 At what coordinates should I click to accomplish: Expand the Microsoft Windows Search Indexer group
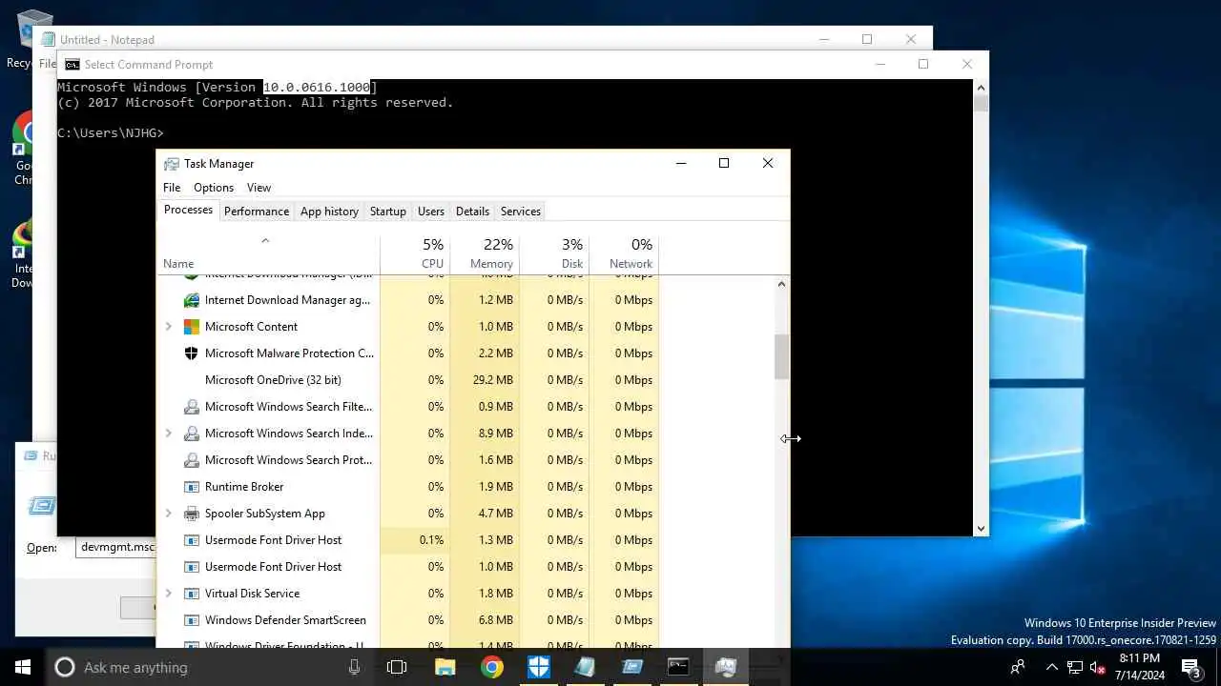click(x=169, y=434)
